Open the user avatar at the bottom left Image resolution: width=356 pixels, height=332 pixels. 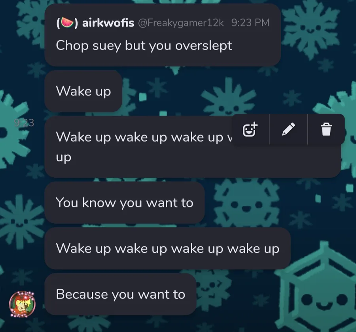pyautogui.click(x=22, y=304)
